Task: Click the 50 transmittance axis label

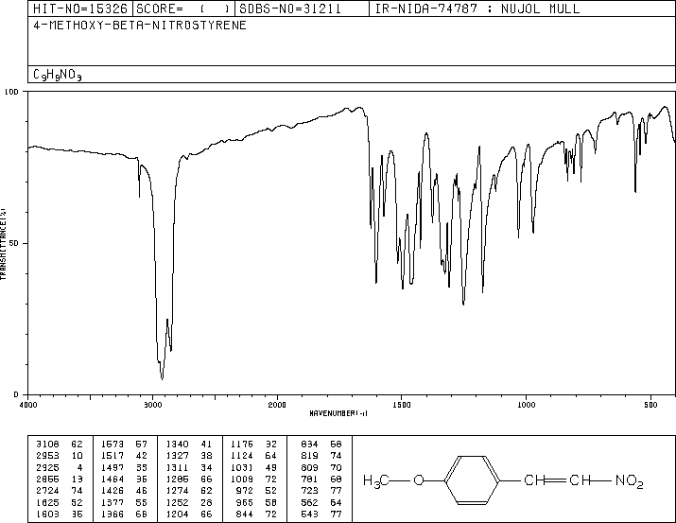Action: pos(14,243)
